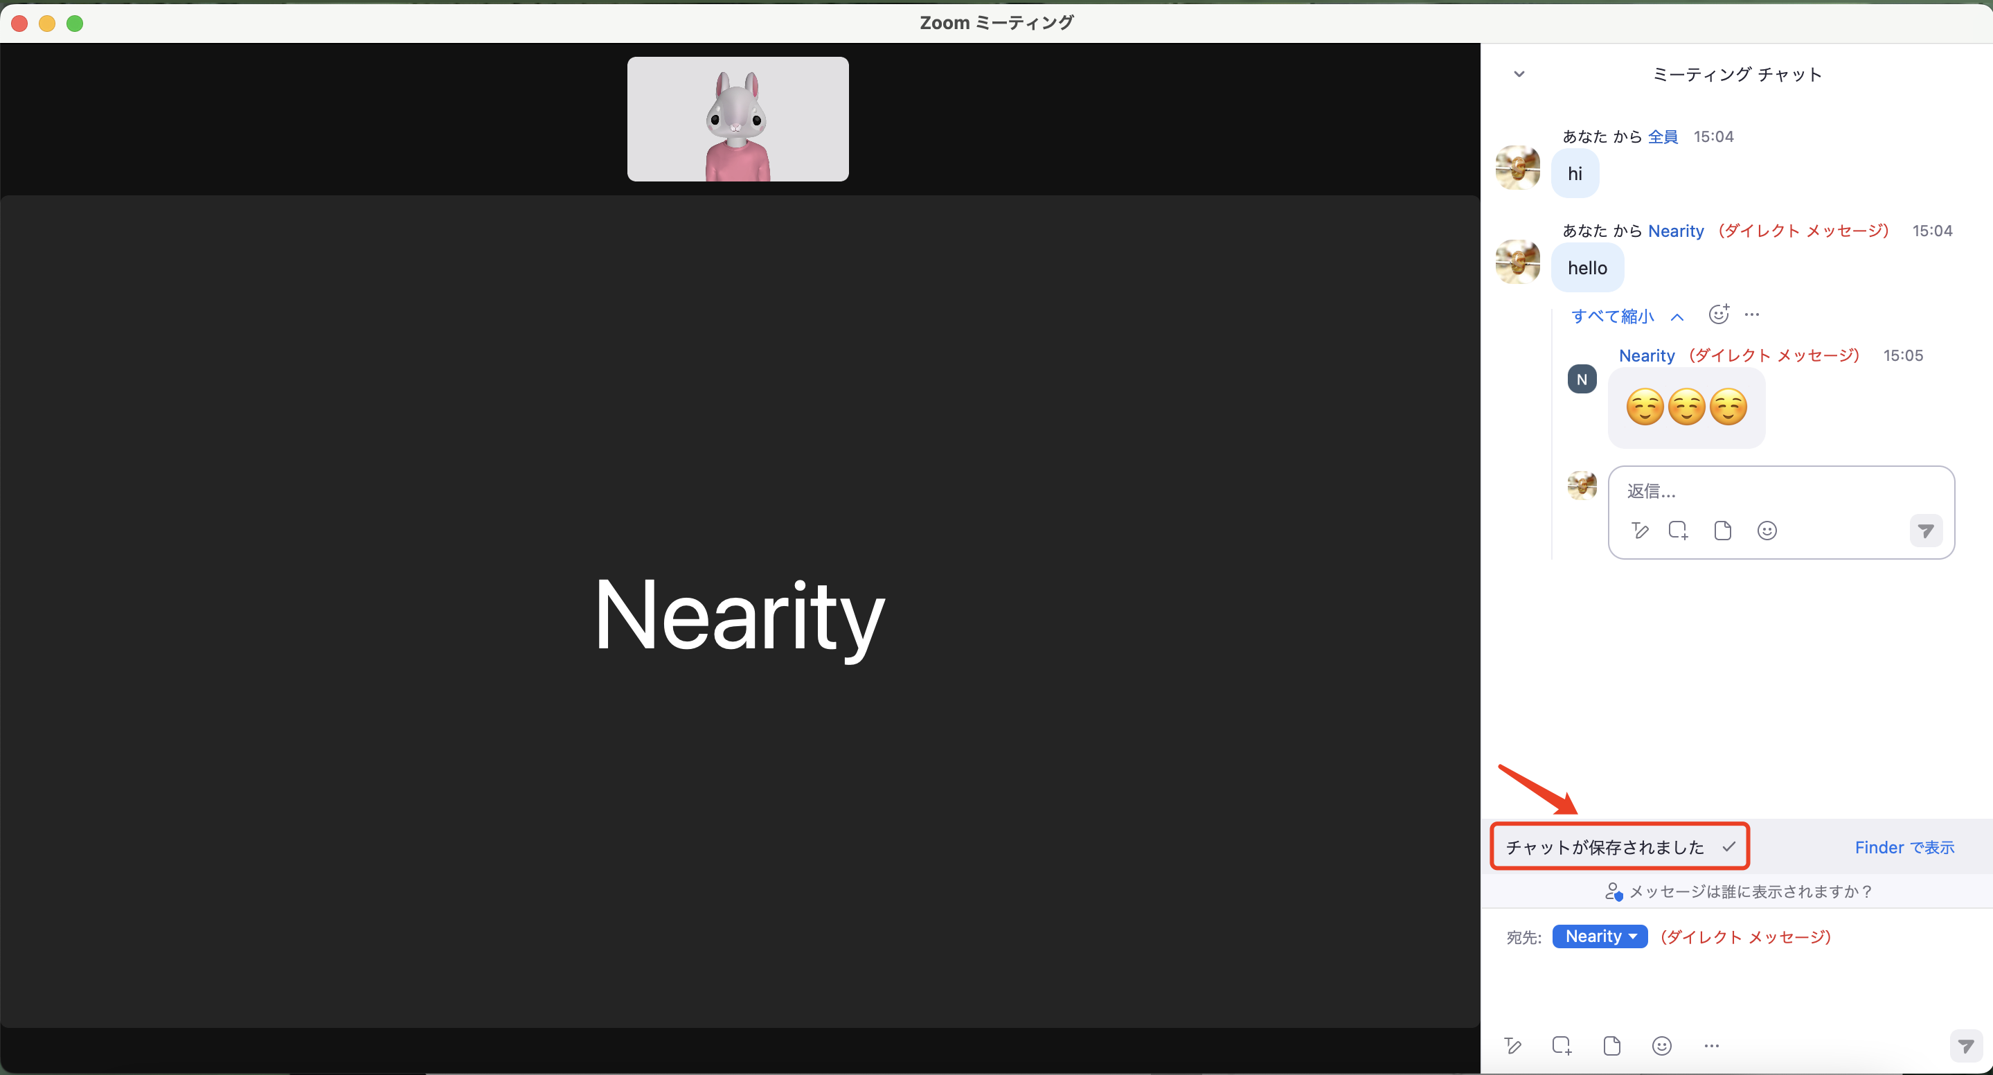Minimize the Zoom meeting window
This screenshot has height=1075, width=1993.
pos(47,24)
